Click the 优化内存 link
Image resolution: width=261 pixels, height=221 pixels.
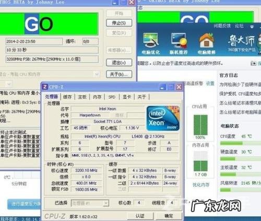(x=200, y=185)
